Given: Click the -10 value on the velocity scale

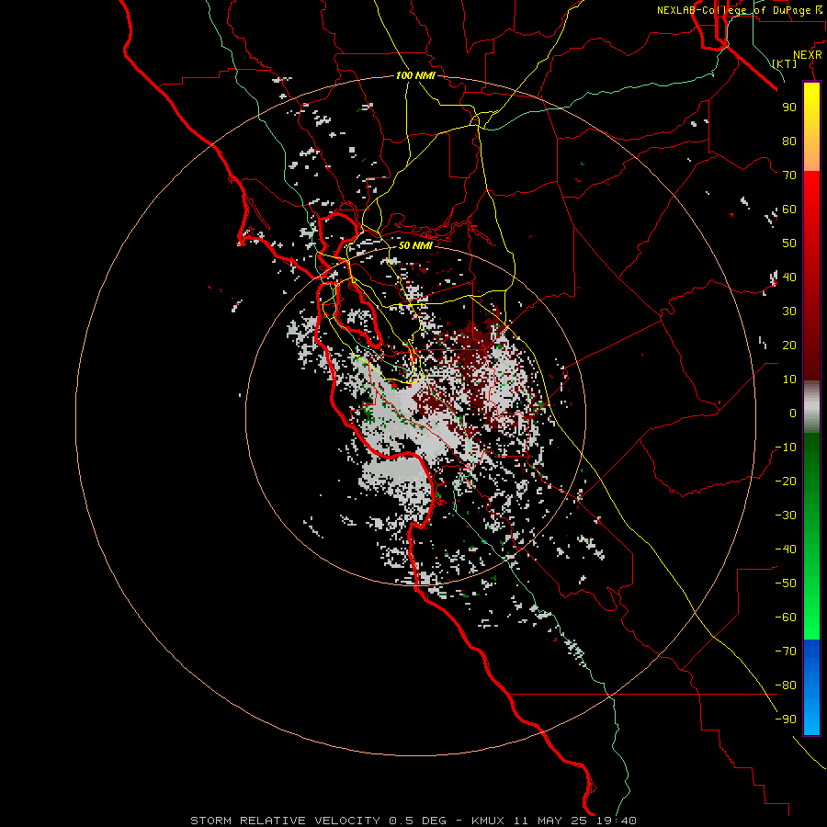Looking at the screenshot, I should (x=786, y=447).
